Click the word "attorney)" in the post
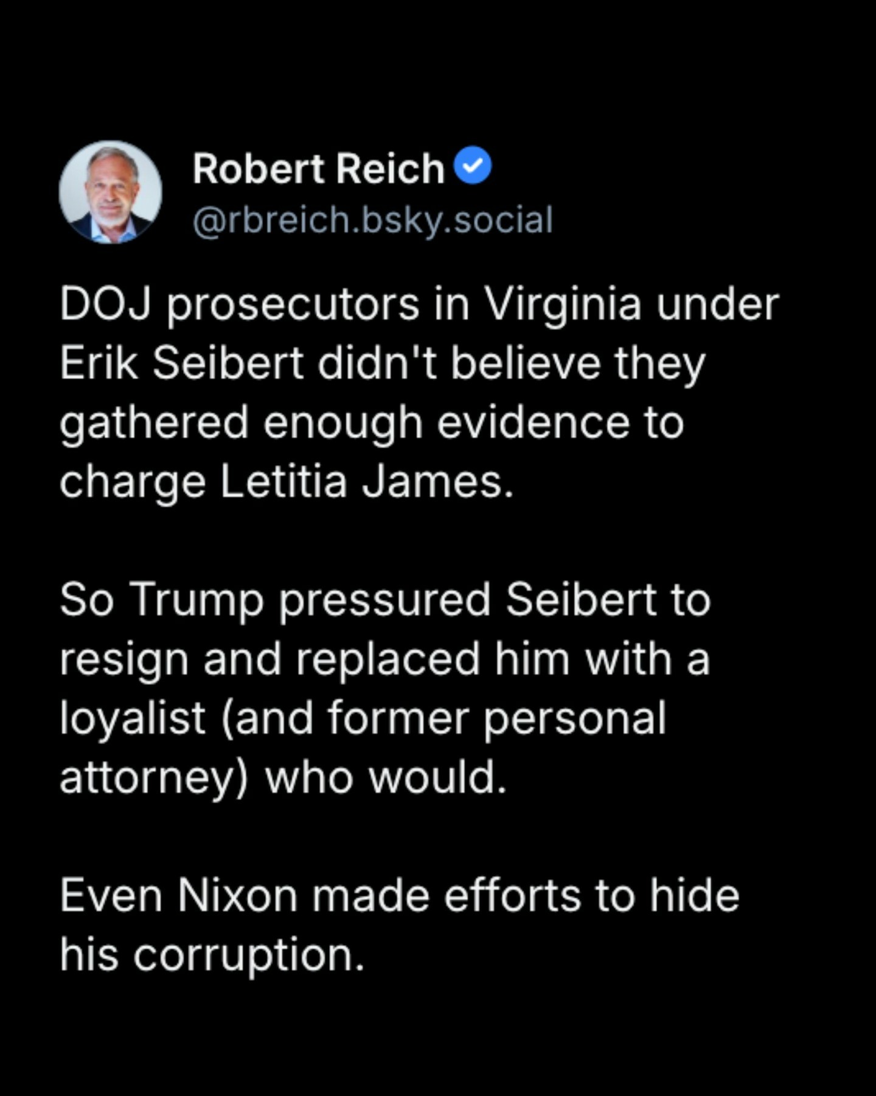 point(154,778)
